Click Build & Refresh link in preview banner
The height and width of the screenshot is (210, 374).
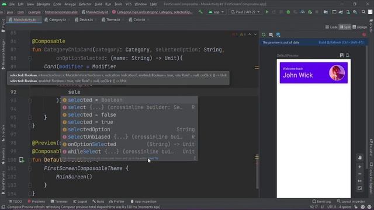[341, 43]
